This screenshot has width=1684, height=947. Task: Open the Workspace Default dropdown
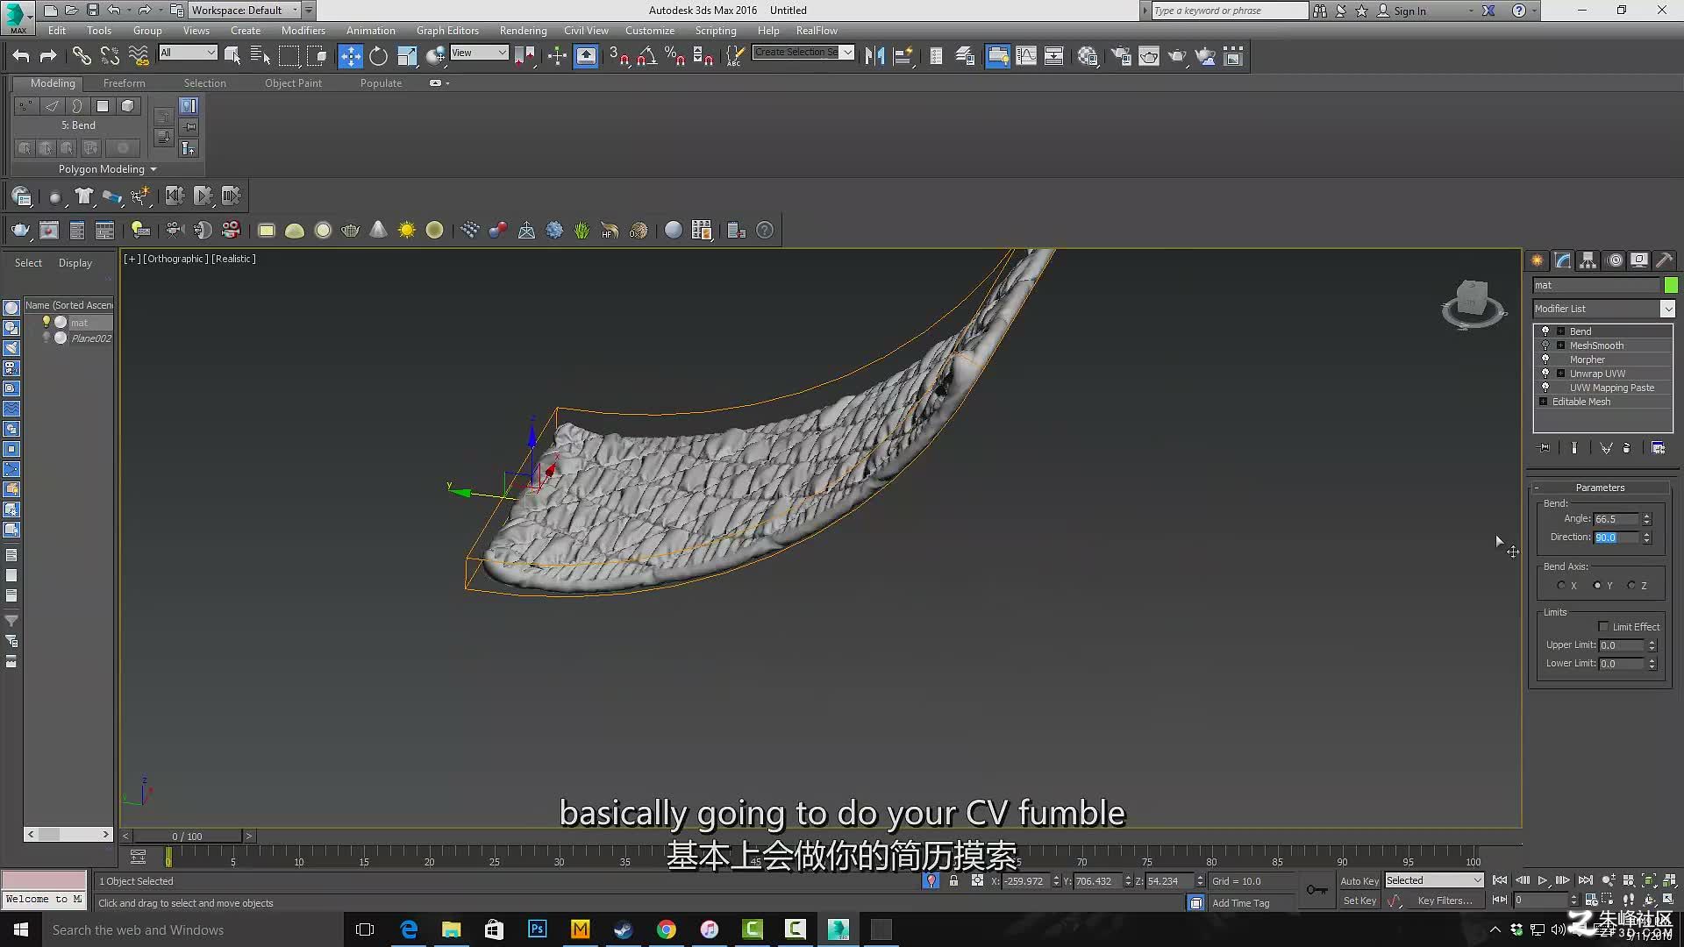click(x=244, y=11)
